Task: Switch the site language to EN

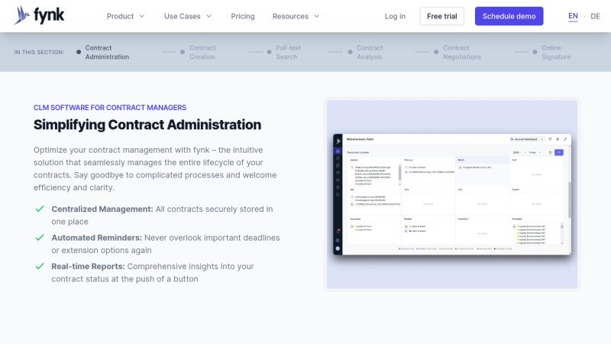Action: 573,16
